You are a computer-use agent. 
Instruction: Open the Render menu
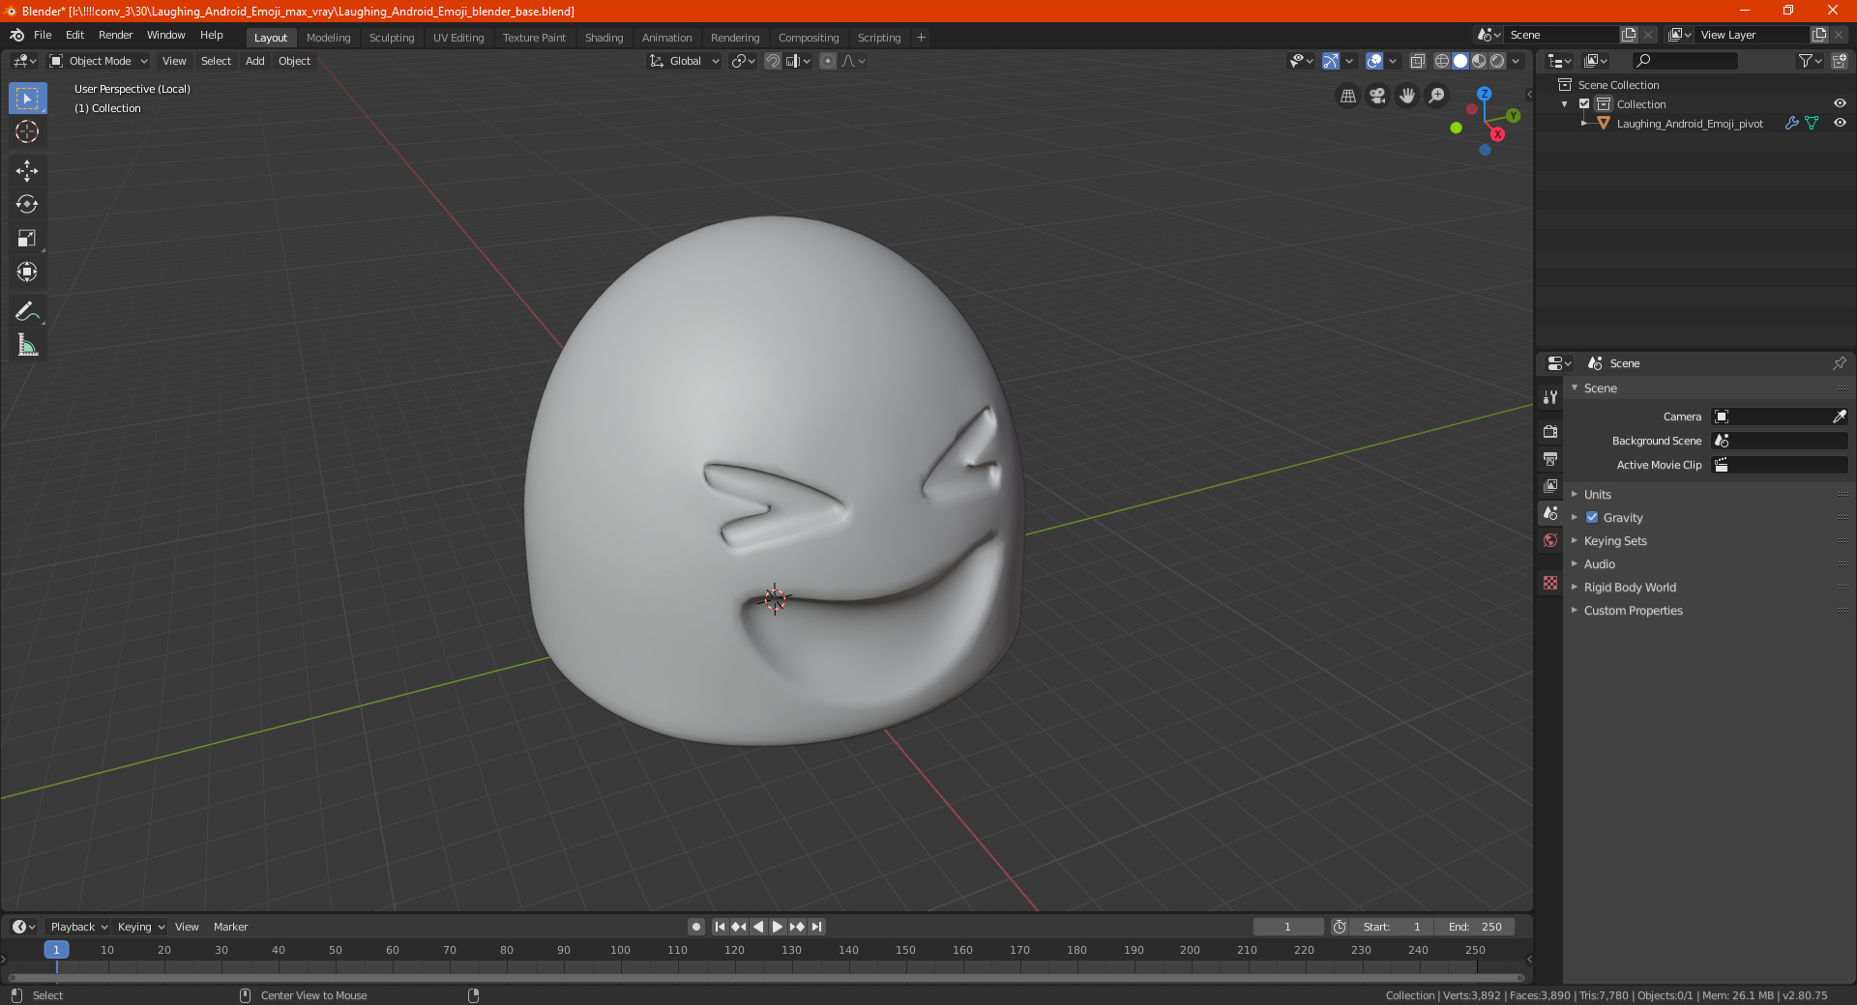tap(115, 35)
